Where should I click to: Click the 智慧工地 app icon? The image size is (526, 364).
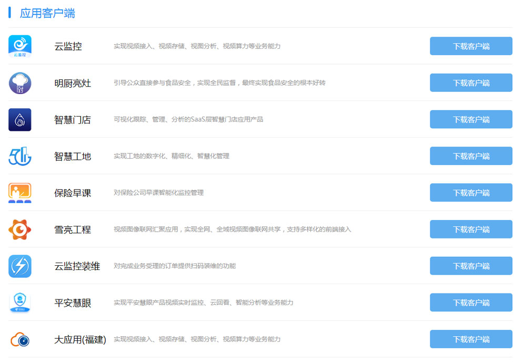point(20,157)
